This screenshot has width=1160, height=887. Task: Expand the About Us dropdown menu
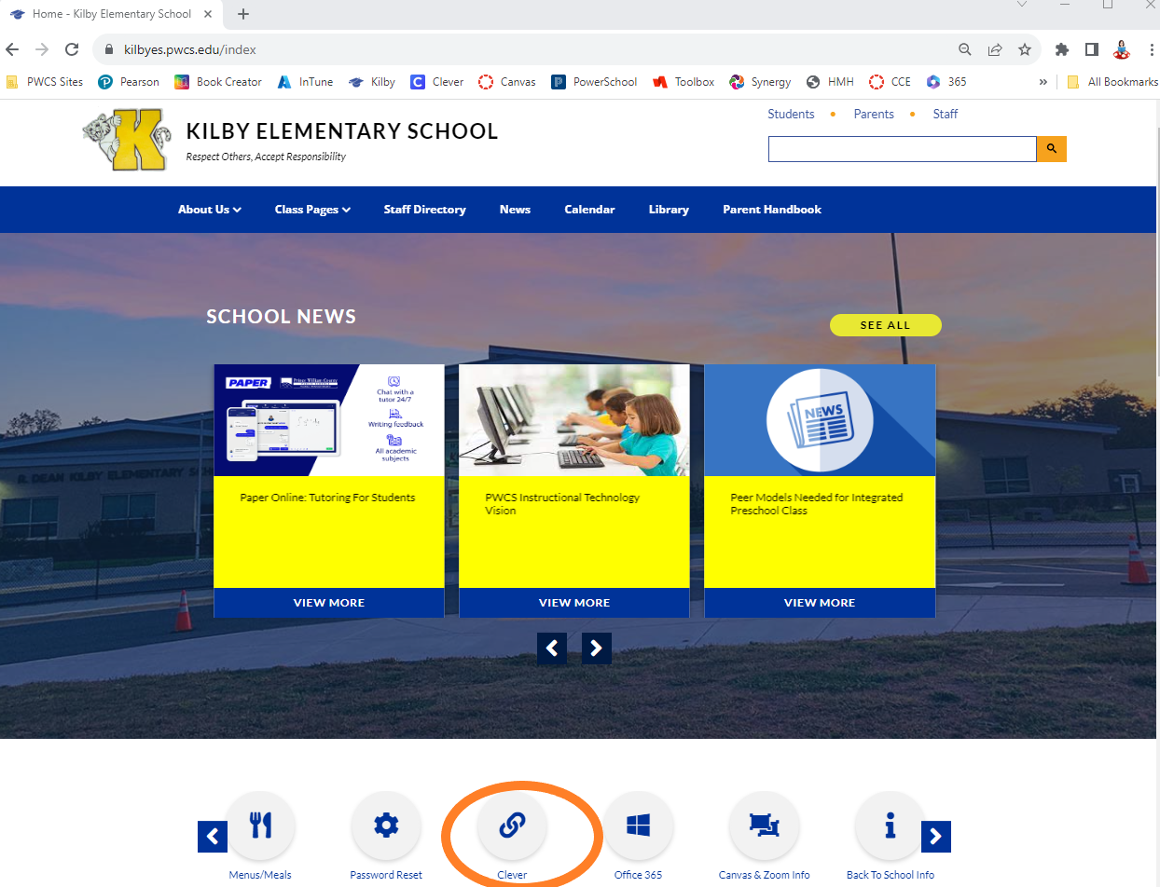(210, 210)
